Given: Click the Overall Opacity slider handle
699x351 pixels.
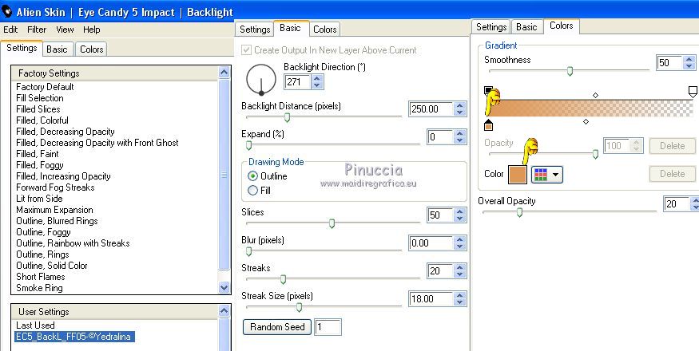Looking at the screenshot, I should click(519, 213).
